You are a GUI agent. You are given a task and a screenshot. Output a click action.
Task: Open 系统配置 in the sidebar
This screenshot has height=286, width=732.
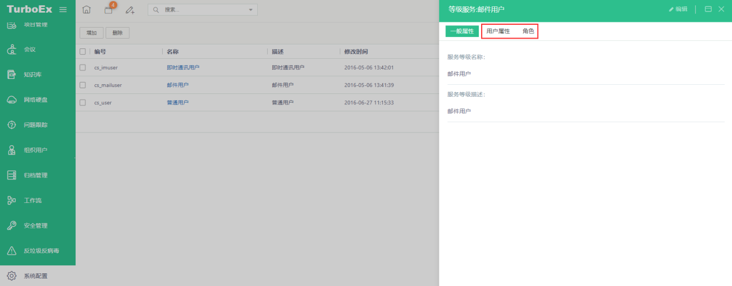click(x=37, y=276)
